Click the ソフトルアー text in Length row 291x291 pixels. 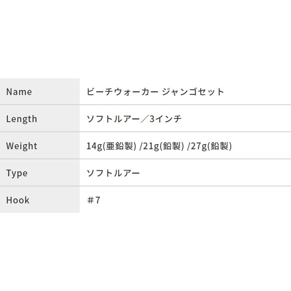113,119
